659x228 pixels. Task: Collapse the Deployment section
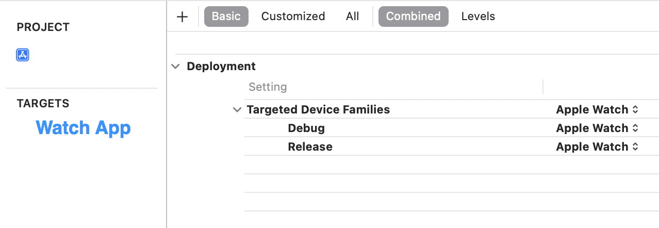(176, 67)
